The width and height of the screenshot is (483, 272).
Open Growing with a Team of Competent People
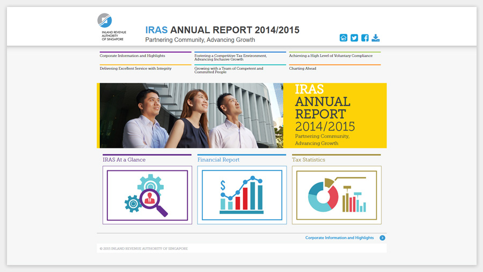[229, 70]
